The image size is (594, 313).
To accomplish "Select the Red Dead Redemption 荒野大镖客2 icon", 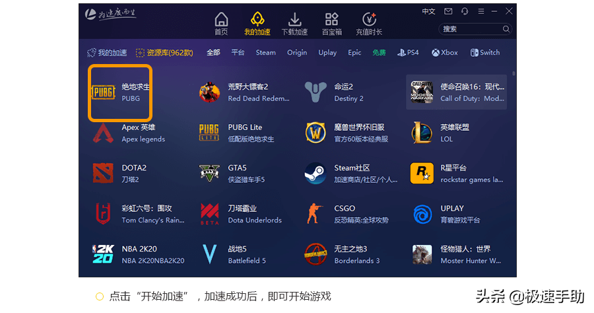I will coord(209,92).
